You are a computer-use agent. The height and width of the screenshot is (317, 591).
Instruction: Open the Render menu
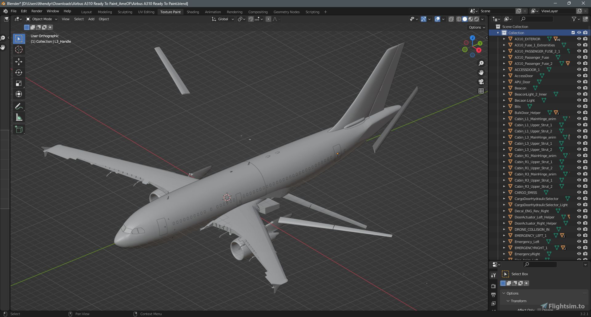37,11
